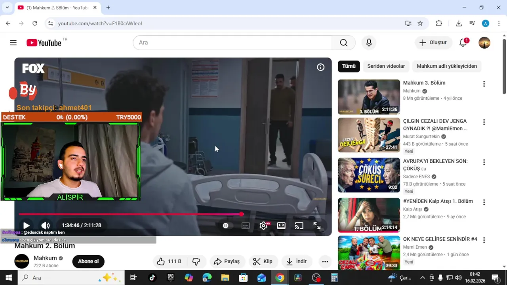The image size is (507, 285).
Task: Open Windows Start menu
Action: (9, 278)
